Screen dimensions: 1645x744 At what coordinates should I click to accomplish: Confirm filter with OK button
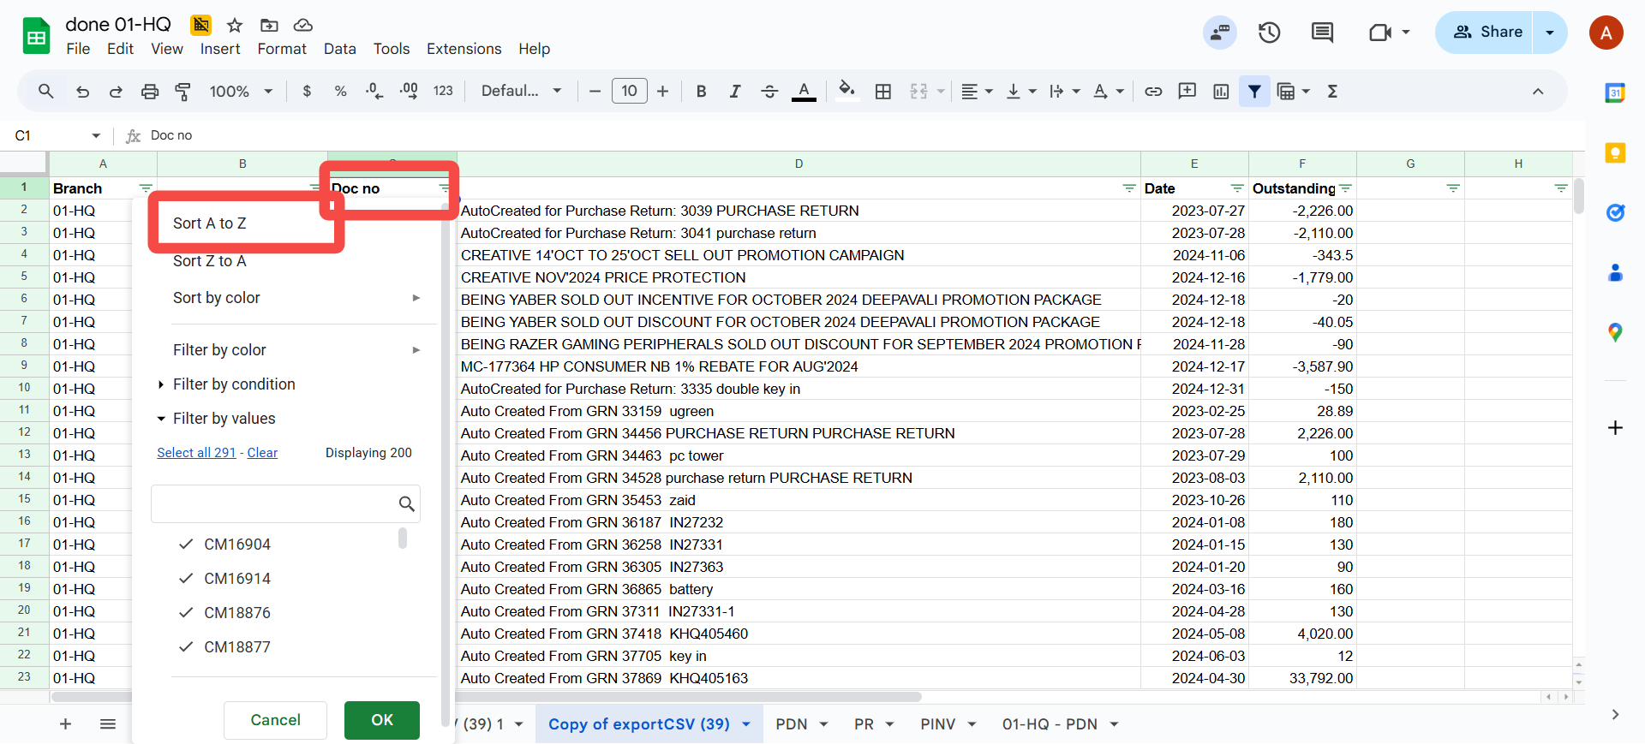coord(382,720)
